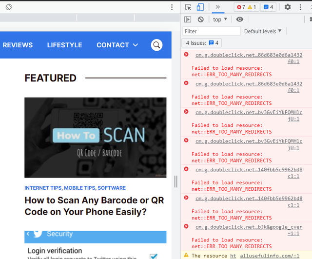Image resolution: width=312 pixels, height=259 pixels.
Task: Click the first bv3GvEiYkFQMHlc source link
Action: (249, 116)
